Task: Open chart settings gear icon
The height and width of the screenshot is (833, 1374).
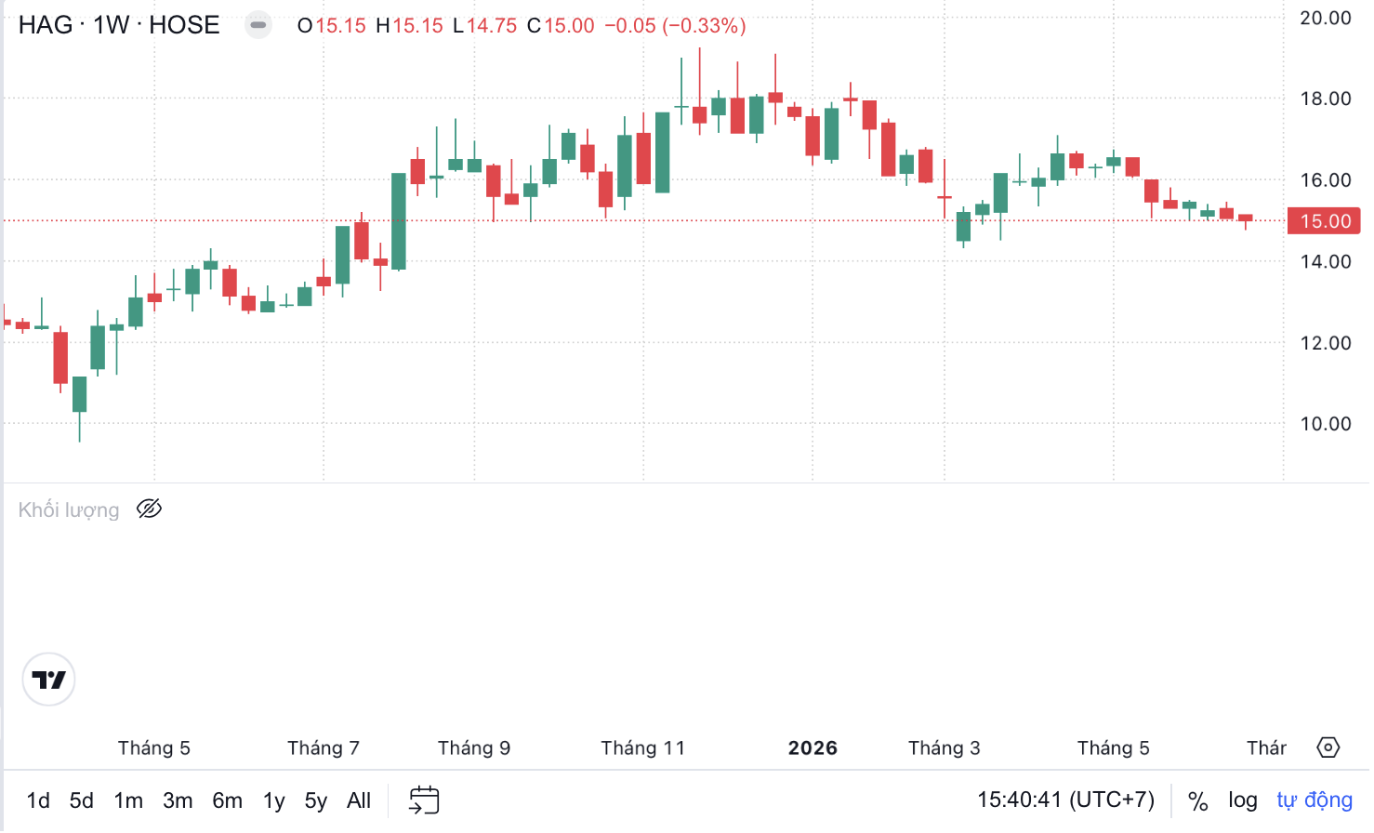Action: tap(1328, 747)
